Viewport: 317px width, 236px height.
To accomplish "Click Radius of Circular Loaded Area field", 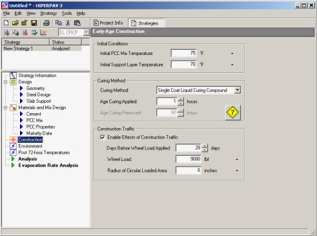I will [x=189, y=170].
